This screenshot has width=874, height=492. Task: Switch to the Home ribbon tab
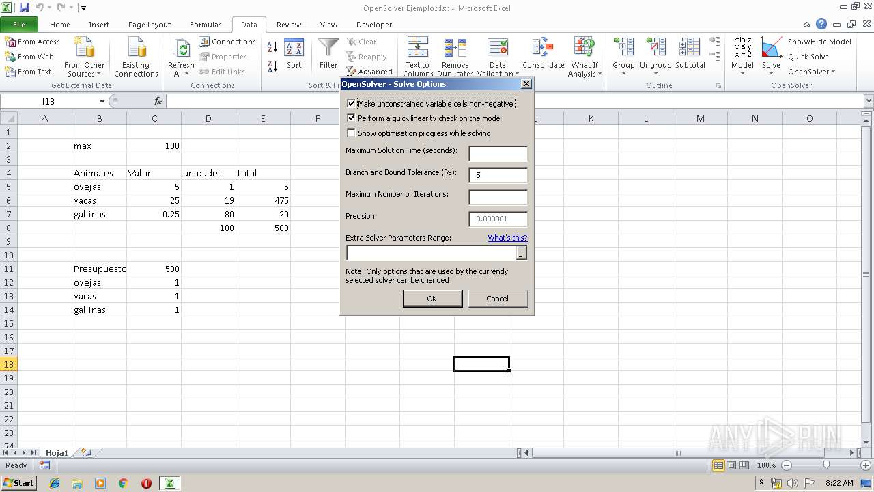pyautogui.click(x=60, y=24)
